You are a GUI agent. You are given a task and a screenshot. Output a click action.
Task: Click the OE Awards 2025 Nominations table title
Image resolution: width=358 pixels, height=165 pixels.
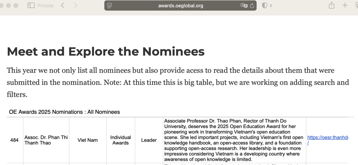tap(64, 112)
